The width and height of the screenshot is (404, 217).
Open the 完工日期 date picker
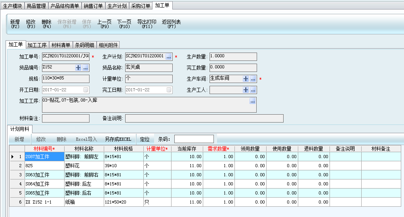169,90
